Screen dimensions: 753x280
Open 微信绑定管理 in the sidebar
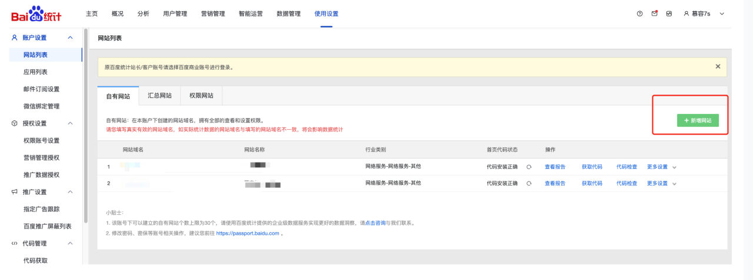41,106
